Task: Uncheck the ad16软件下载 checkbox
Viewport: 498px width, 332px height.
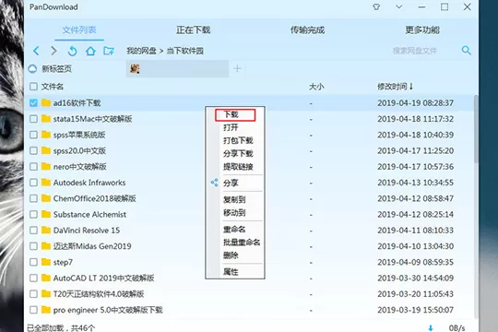Action: point(33,102)
